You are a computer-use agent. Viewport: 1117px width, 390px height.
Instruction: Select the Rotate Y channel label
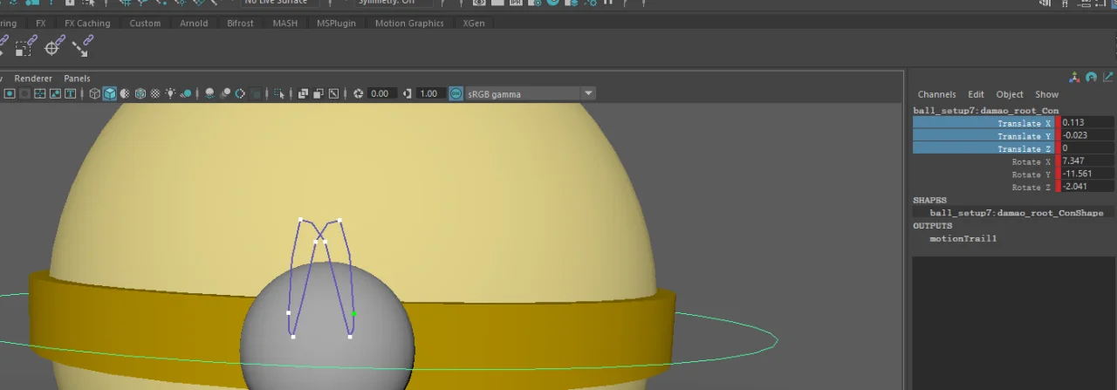[x=1031, y=174]
